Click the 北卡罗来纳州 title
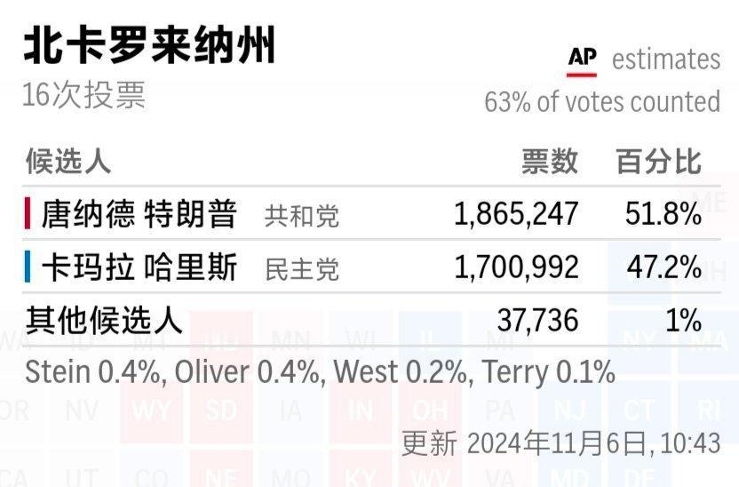739x487 pixels. click(149, 45)
